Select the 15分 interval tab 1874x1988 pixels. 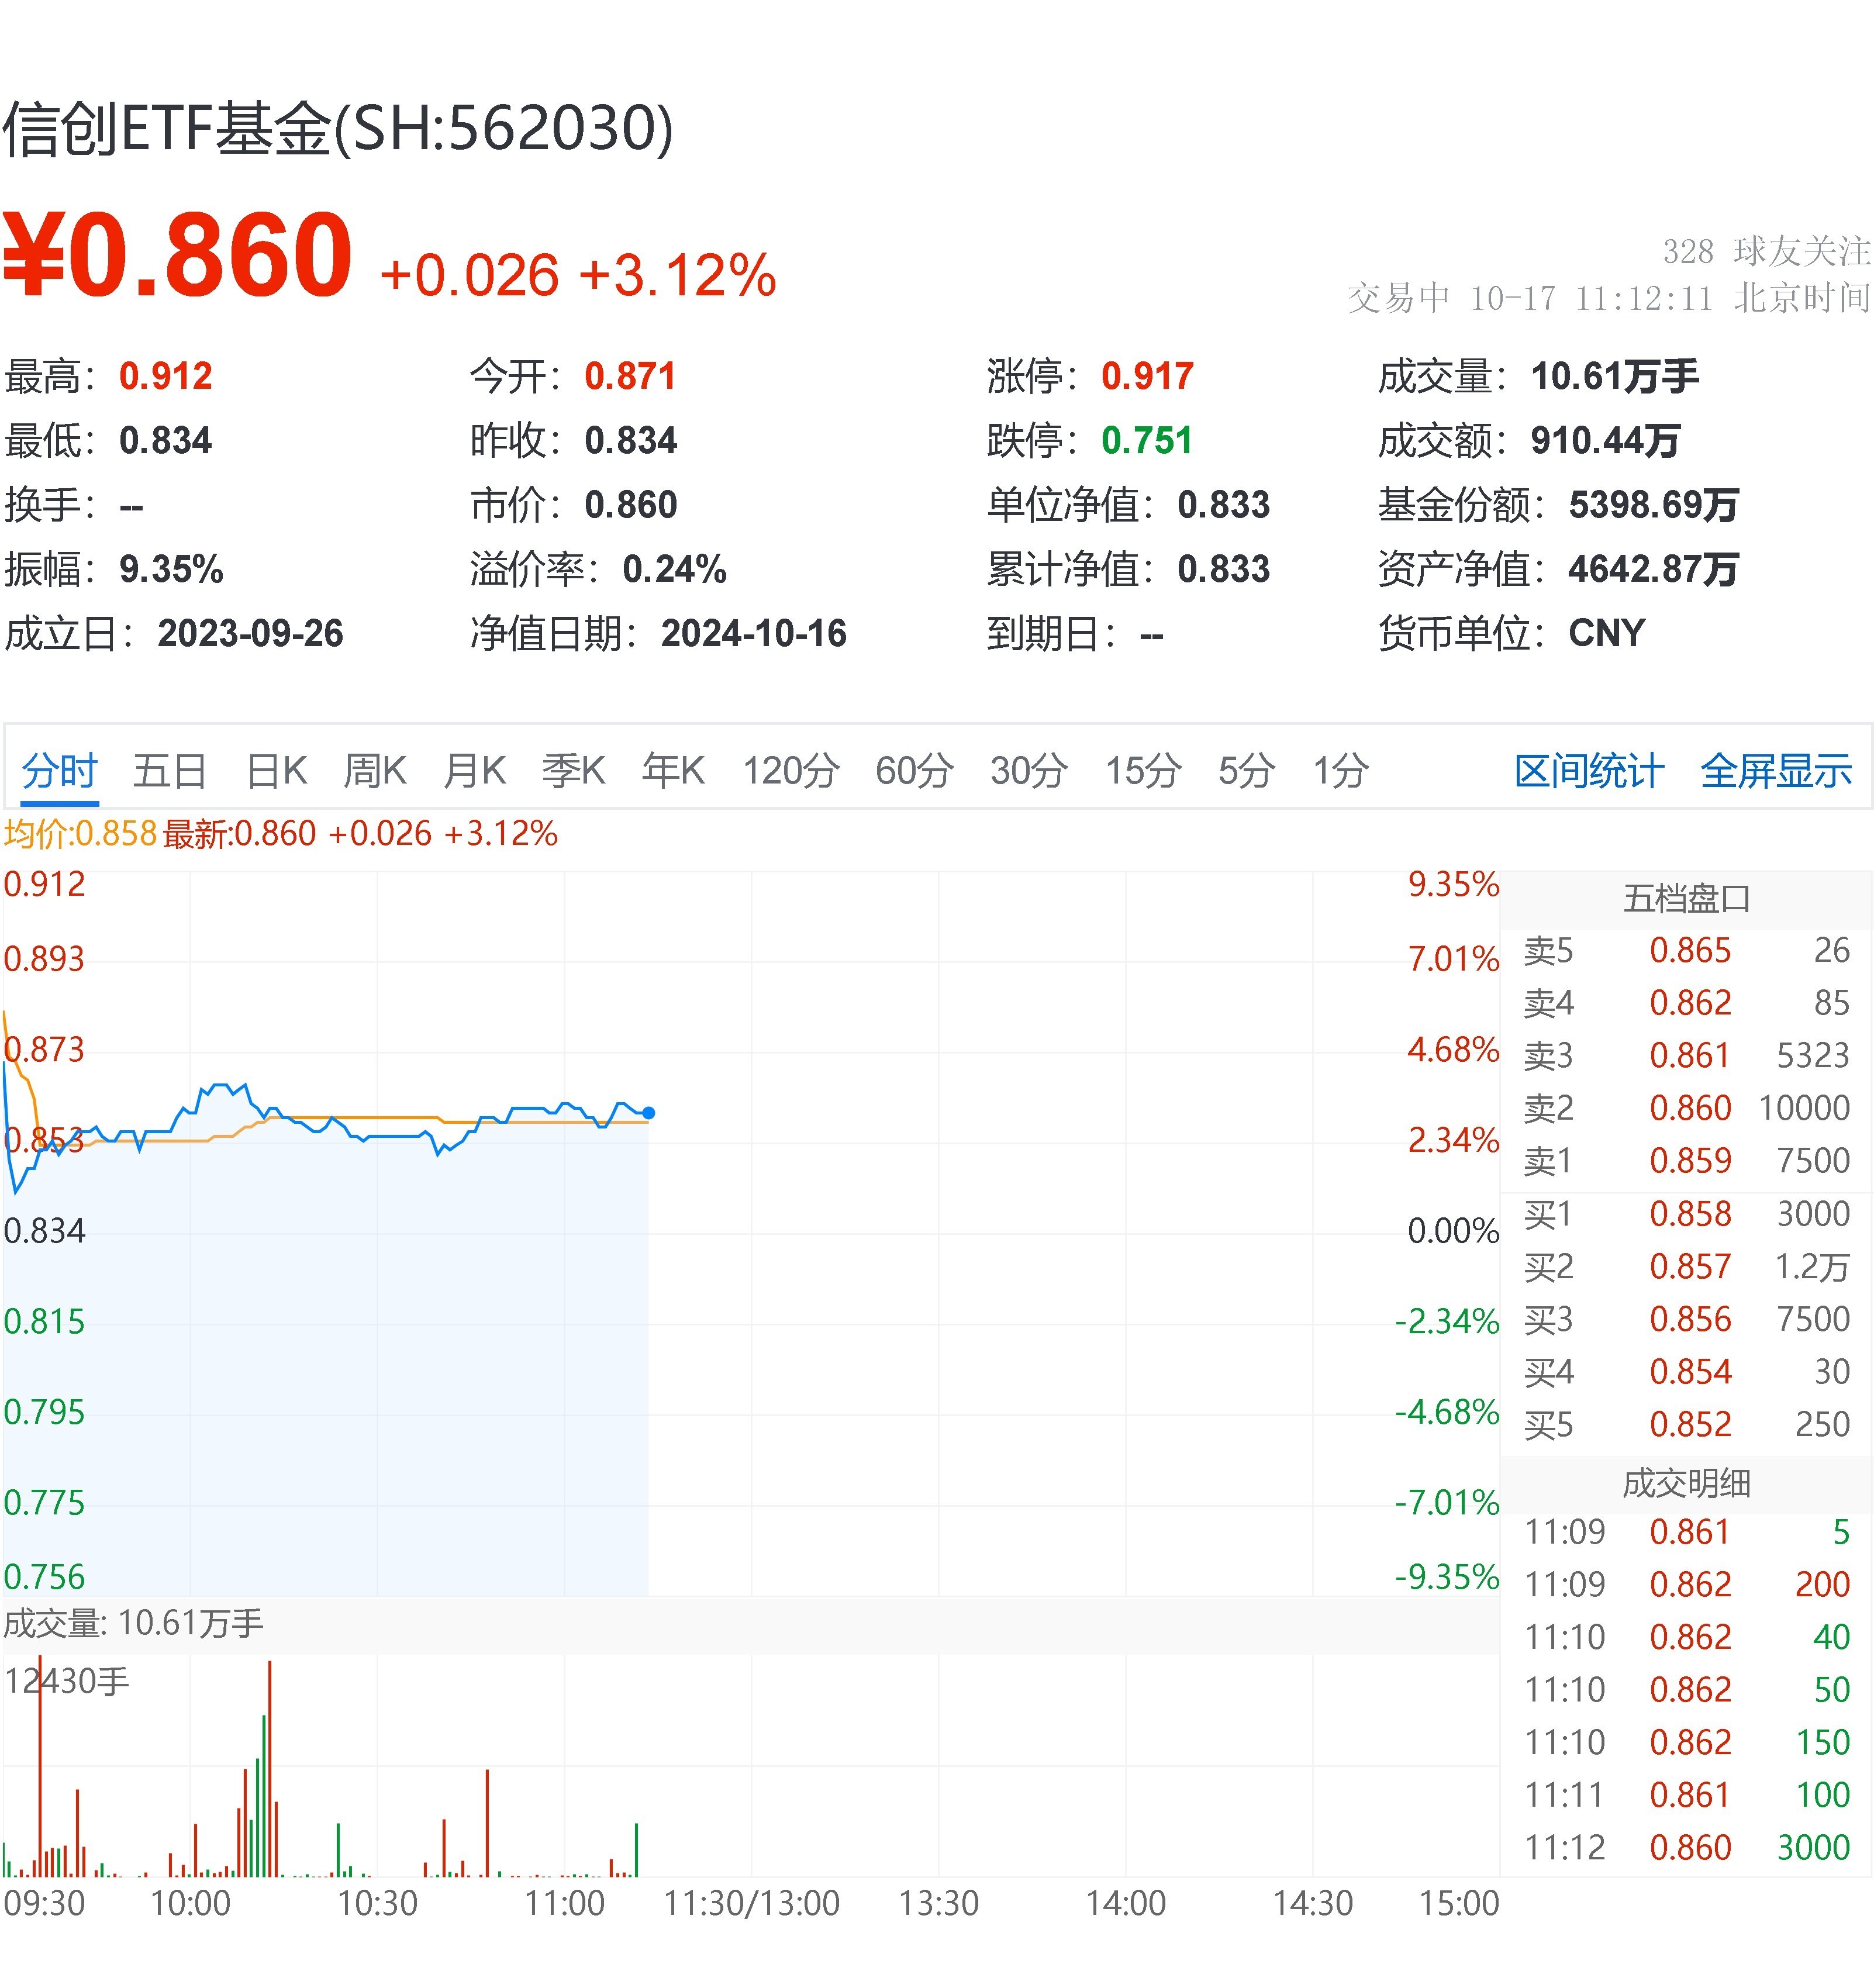[x=1143, y=771]
